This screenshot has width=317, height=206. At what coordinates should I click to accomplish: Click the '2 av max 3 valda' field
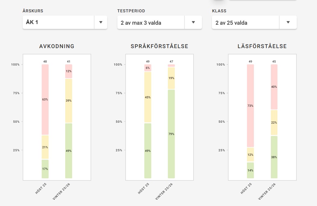(x=151, y=23)
